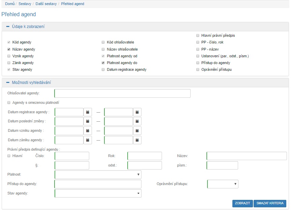Image resolution: width=291 pixels, height=210 pixels.
Task: Open calendar for Datum poslední změny start
Action: pos(88,121)
